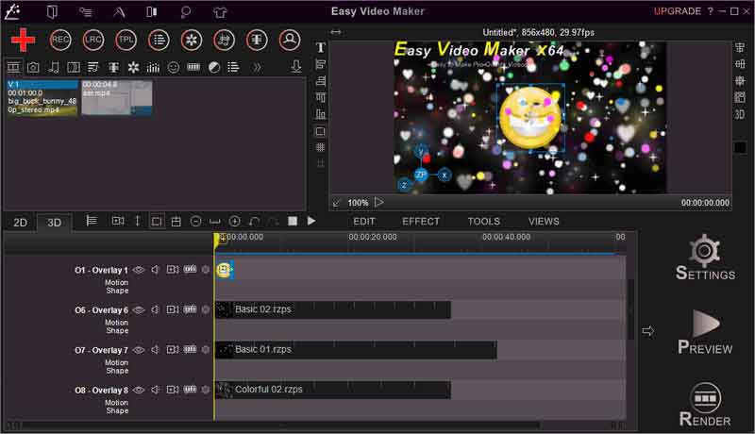Image resolution: width=755 pixels, height=434 pixels.
Task: Toggle visibility eye for Overlay 6
Action: click(x=139, y=309)
